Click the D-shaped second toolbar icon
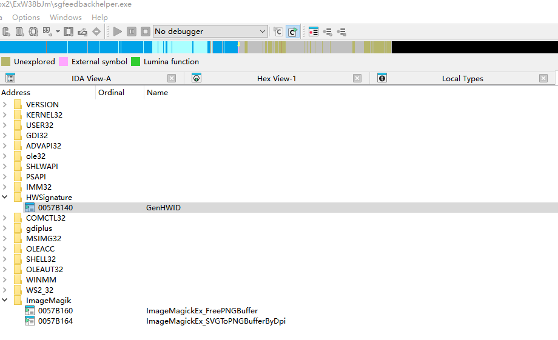Image resolution: width=558 pixels, height=340 pixels. pos(19,32)
